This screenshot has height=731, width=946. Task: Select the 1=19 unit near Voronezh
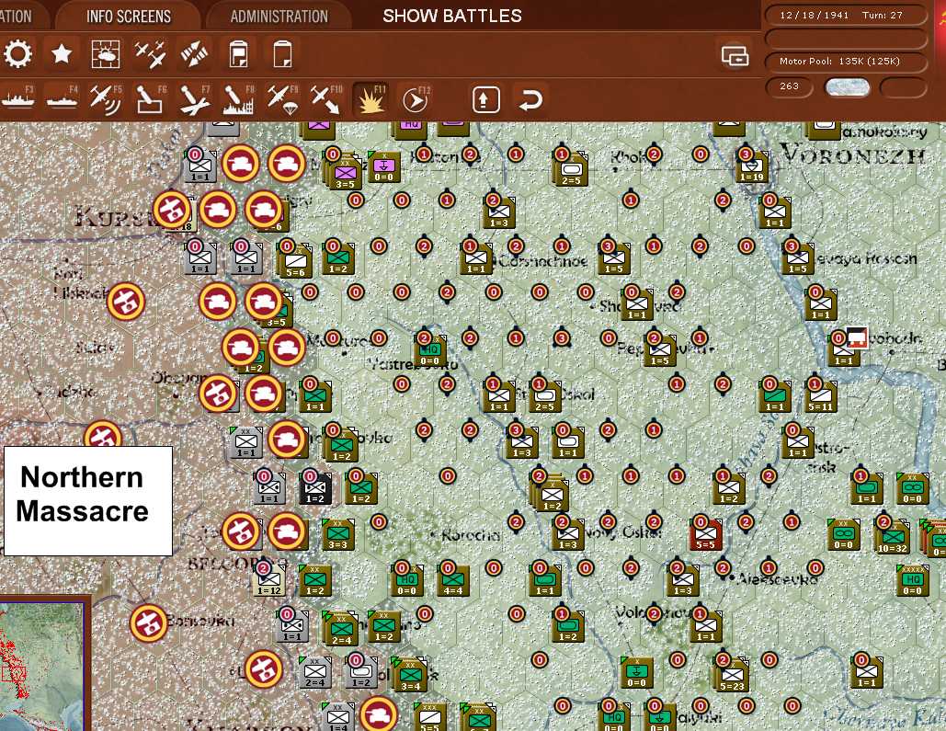[752, 168]
